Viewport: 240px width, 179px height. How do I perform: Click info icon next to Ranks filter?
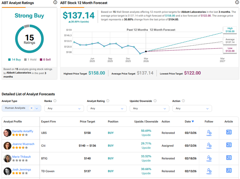pyautogui.click(x=55, y=101)
